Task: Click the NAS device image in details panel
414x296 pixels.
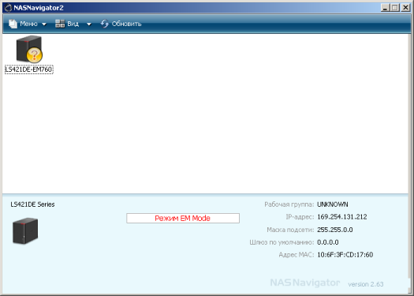Action: coord(25,230)
